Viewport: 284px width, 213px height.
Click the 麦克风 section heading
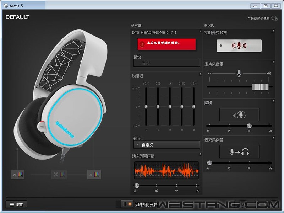point(209,25)
